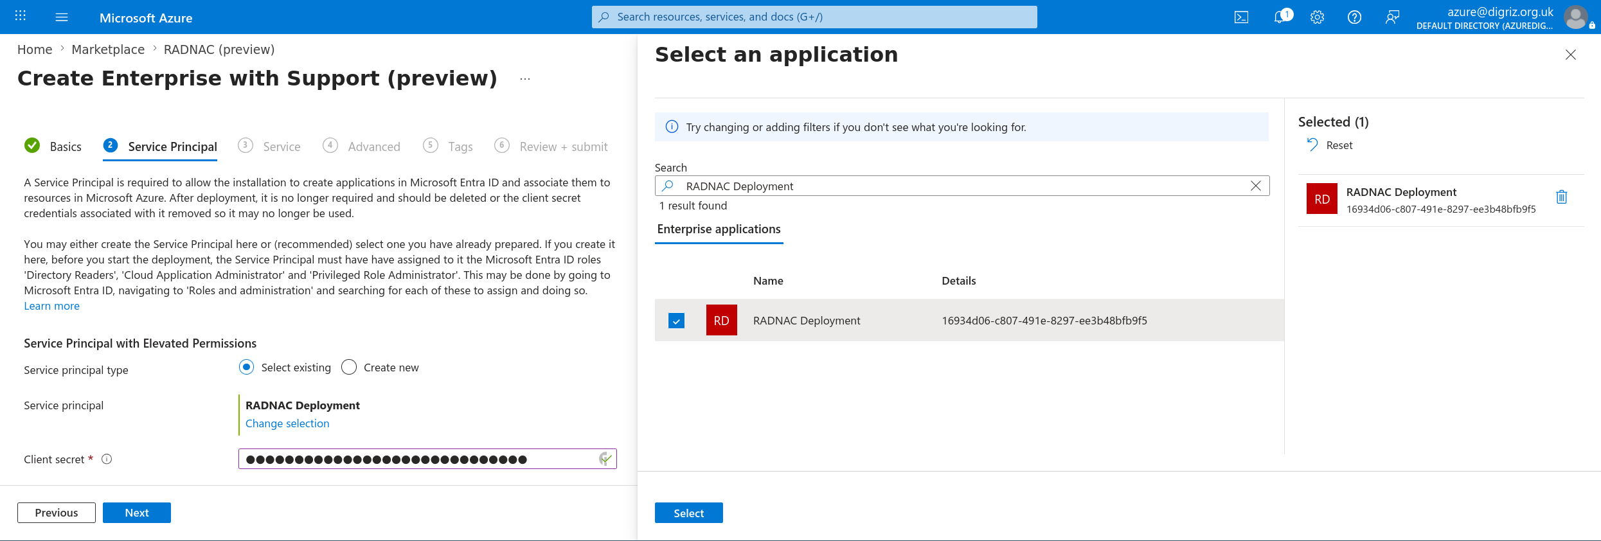Click the Client secret password field
1601x541 pixels.
click(427, 459)
